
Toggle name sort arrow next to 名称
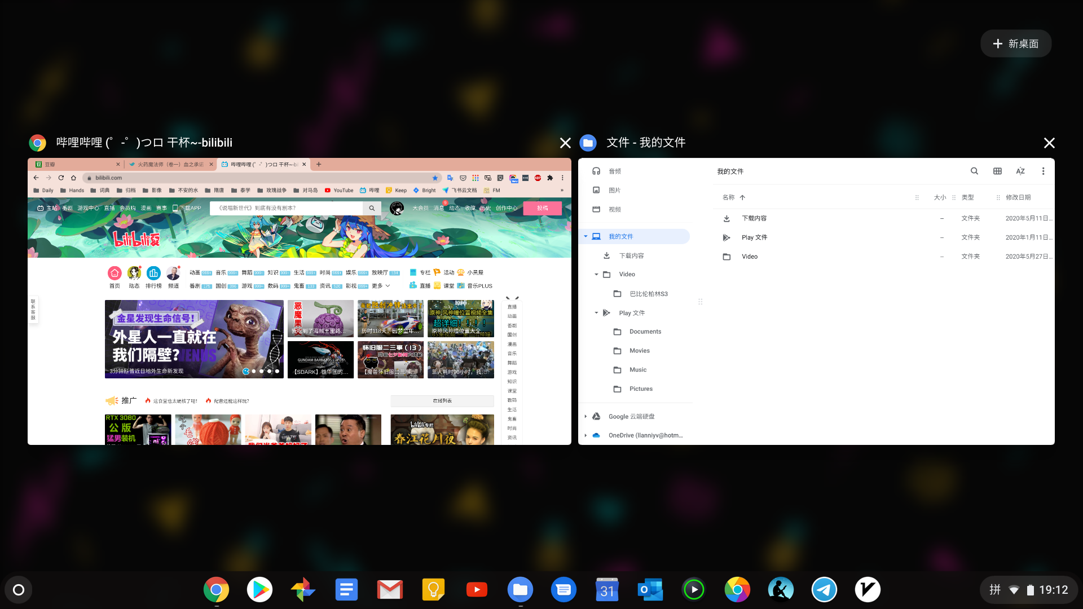pyautogui.click(x=742, y=197)
